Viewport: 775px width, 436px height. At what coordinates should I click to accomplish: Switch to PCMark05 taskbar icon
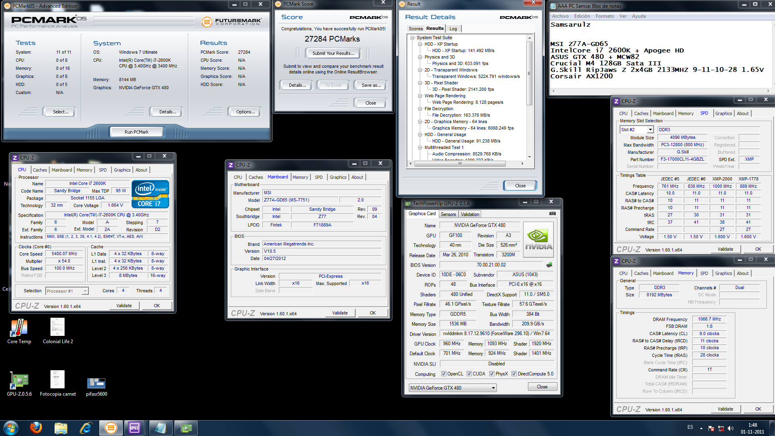[x=111, y=428]
